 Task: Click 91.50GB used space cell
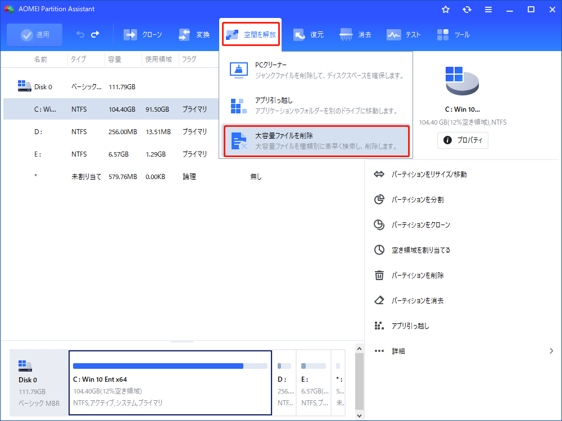[x=157, y=109]
